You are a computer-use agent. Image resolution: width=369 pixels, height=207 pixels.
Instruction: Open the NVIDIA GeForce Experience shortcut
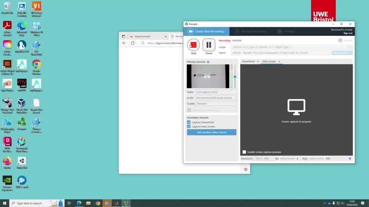[7, 183]
